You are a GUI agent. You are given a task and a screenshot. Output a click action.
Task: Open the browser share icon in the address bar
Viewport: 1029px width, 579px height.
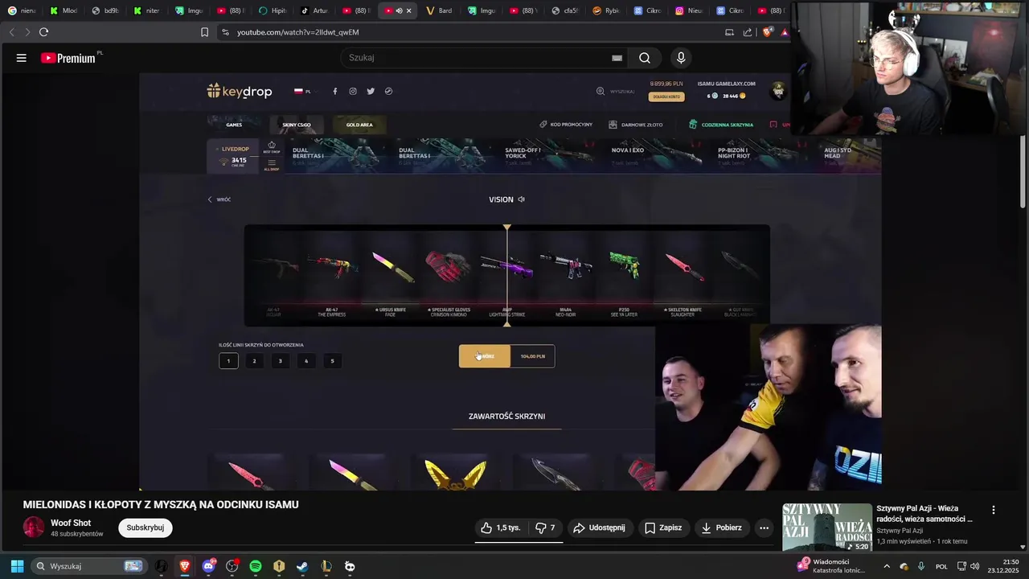coord(748,32)
